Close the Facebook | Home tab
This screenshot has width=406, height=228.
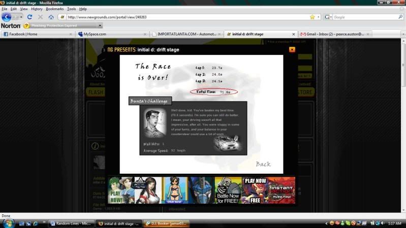[x=71, y=34]
